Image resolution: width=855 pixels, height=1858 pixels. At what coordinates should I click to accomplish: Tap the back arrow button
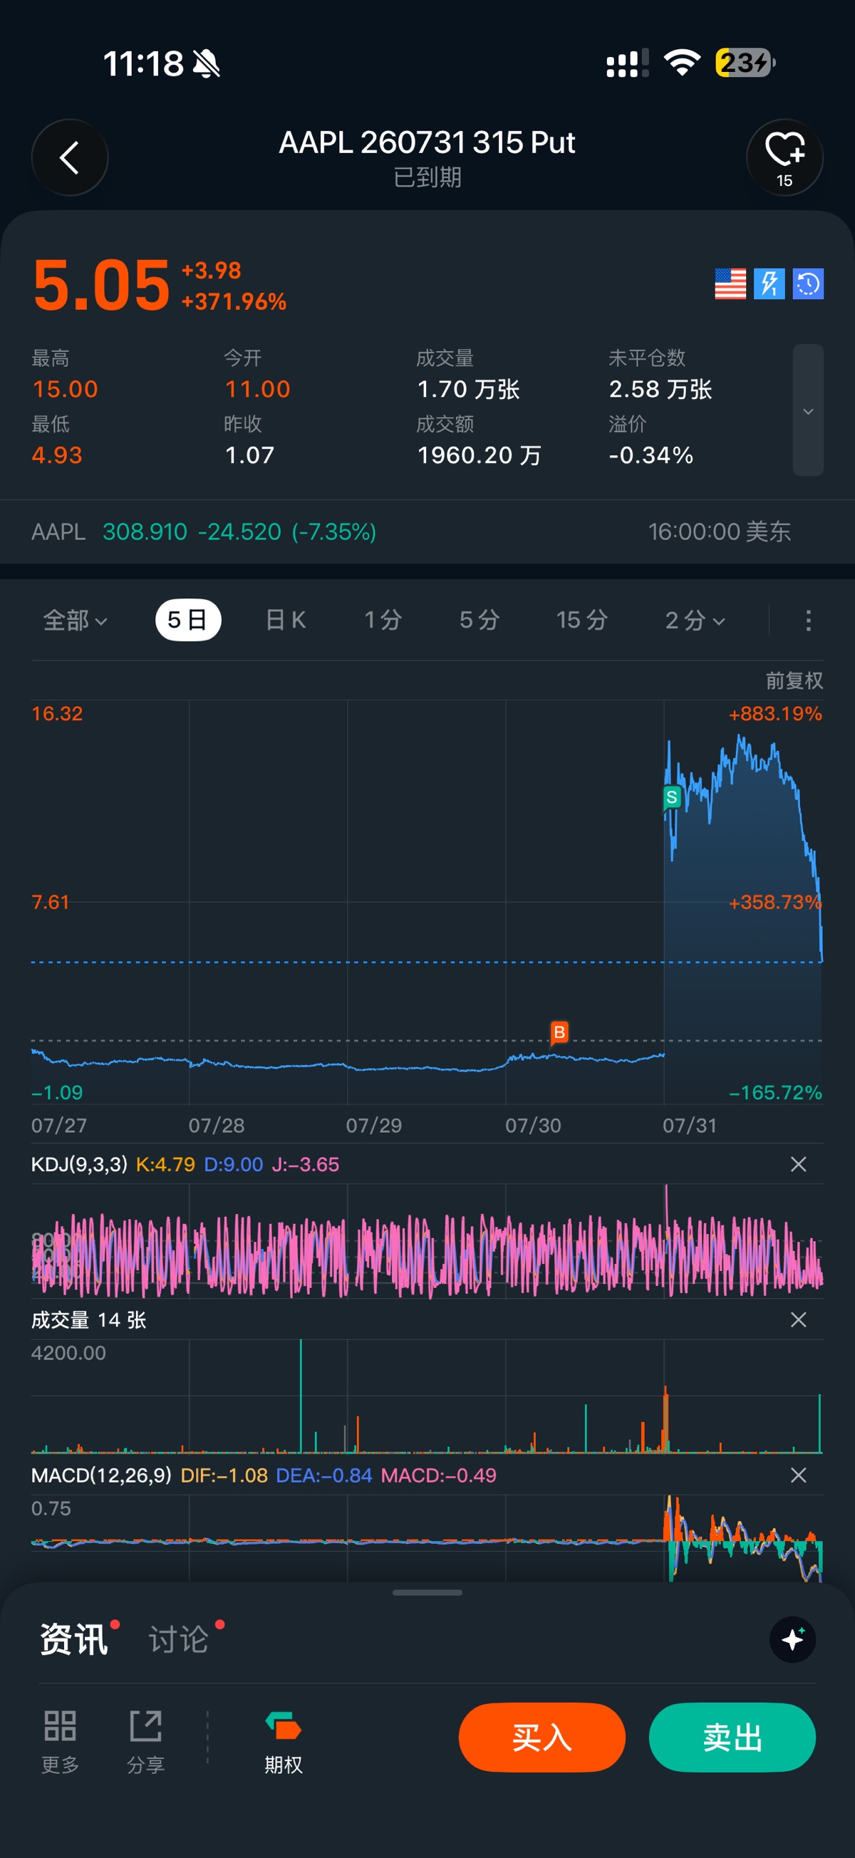[70, 157]
